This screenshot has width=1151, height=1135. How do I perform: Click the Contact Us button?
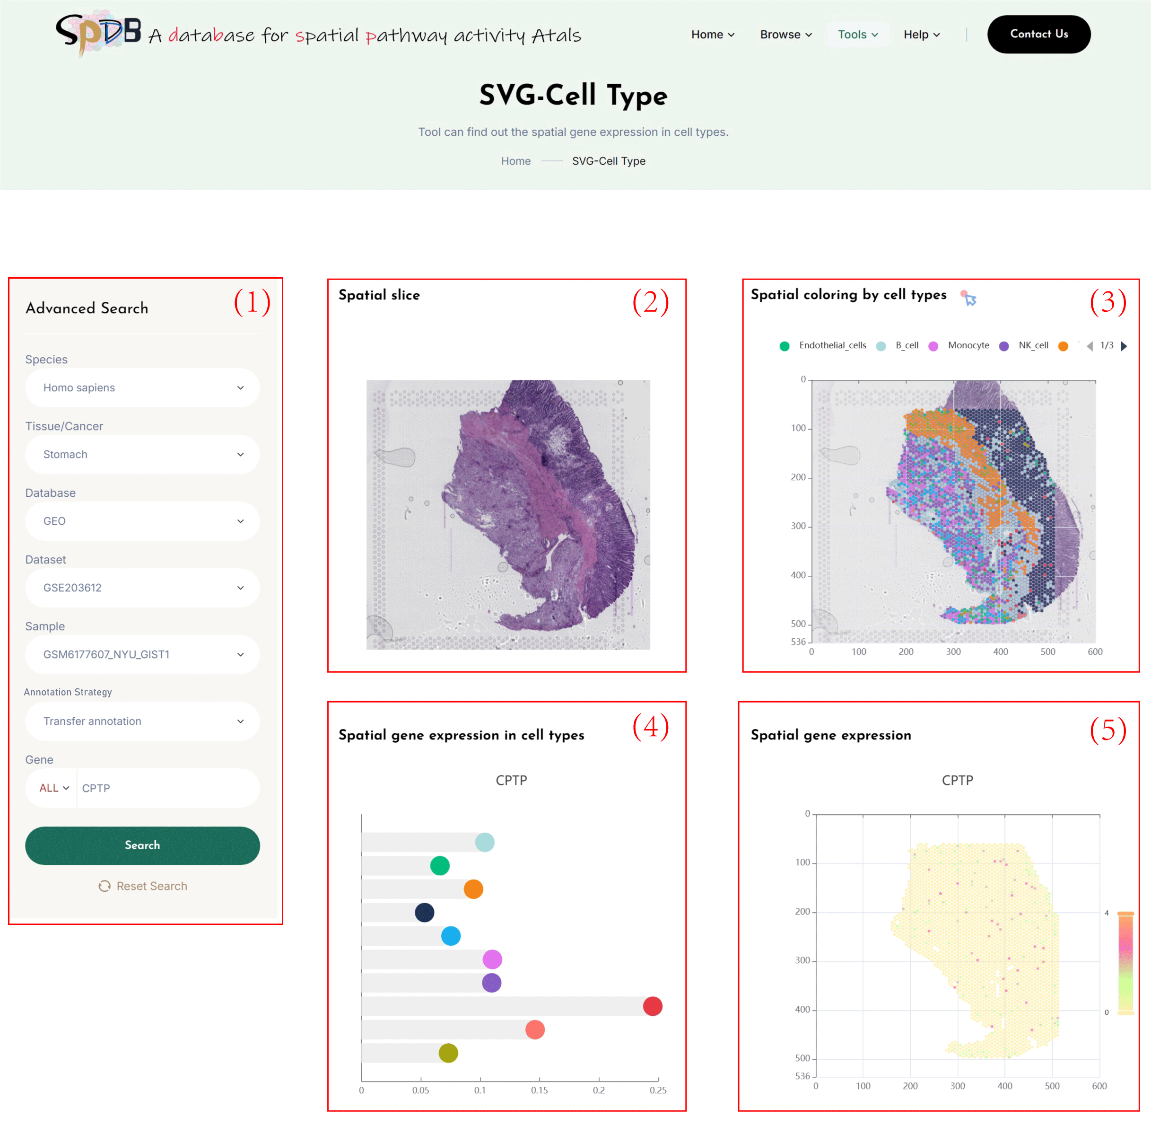click(x=1038, y=34)
